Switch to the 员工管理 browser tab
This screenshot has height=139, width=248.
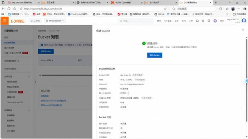click(x=58, y=2)
